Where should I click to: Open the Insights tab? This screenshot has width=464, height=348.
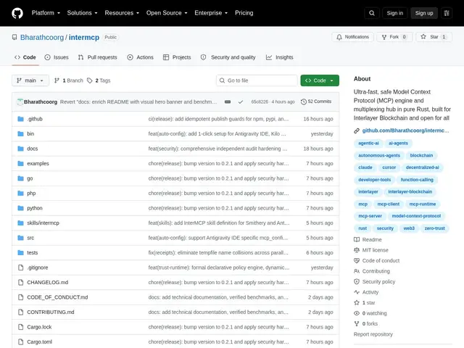click(x=279, y=57)
